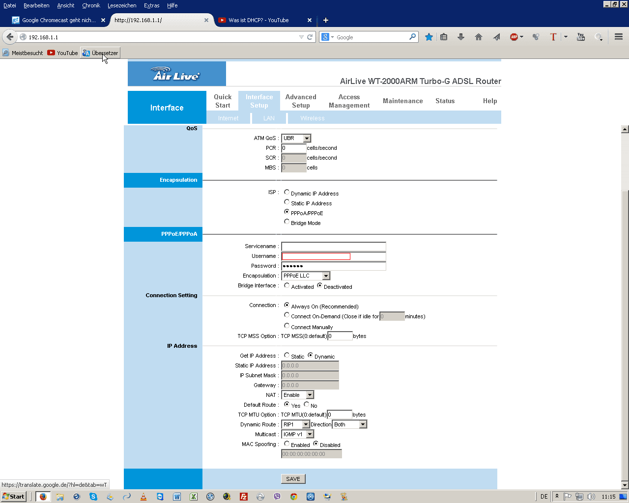The image size is (629, 503).
Task: Click the TCP MSS bytes input field
Action: pos(340,336)
